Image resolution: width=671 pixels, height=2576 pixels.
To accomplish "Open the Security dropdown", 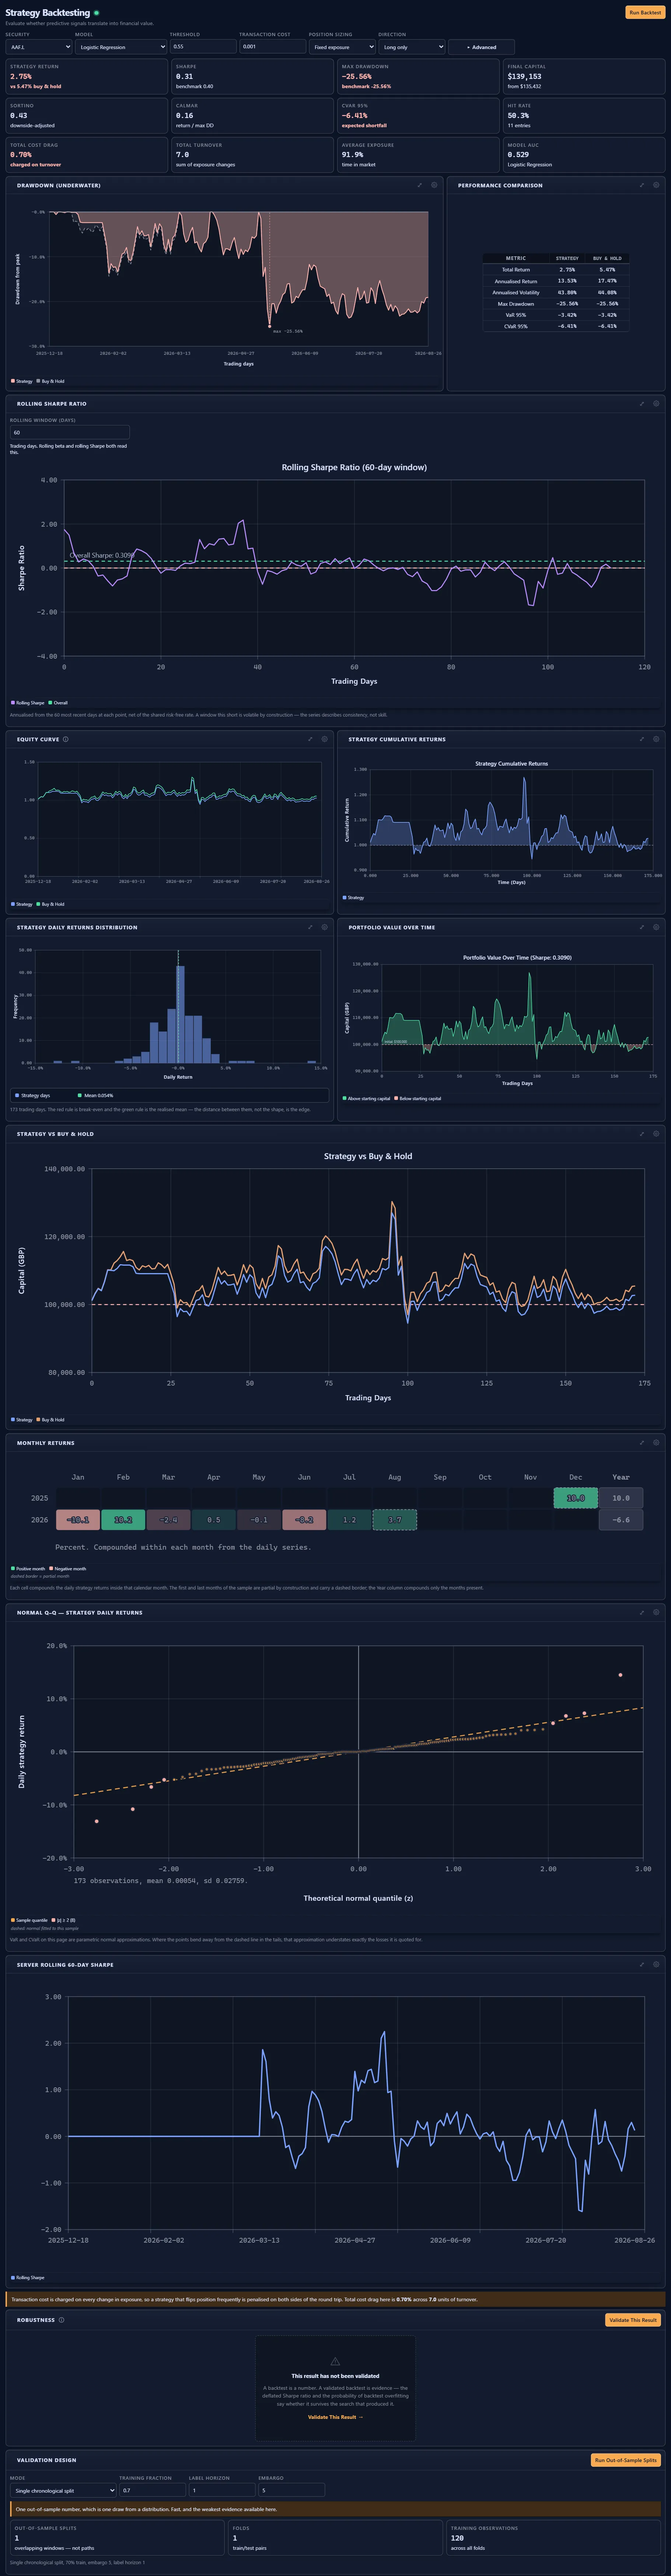I will [39, 47].
